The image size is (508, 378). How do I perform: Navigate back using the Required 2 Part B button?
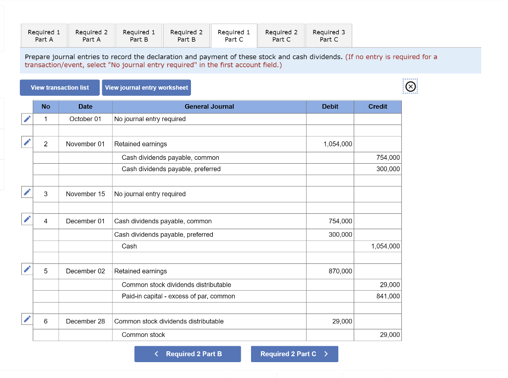188,354
